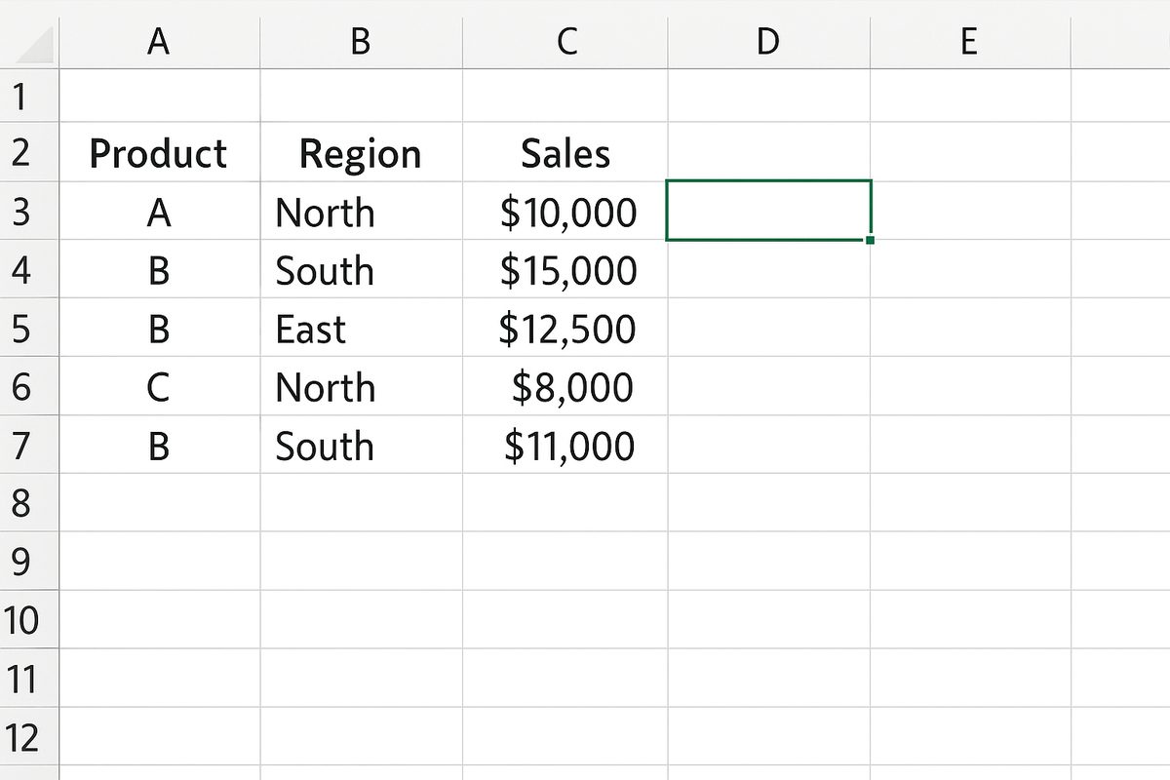Image resolution: width=1170 pixels, height=780 pixels.
Task: Select row 2 header
Action: [x=29, y=151]
